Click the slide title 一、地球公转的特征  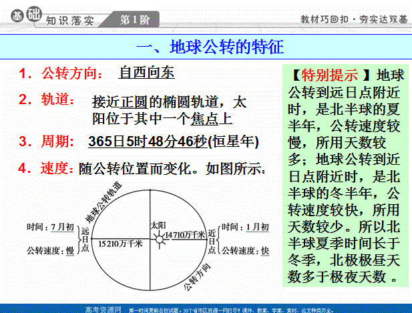click(x=210, y=47)
